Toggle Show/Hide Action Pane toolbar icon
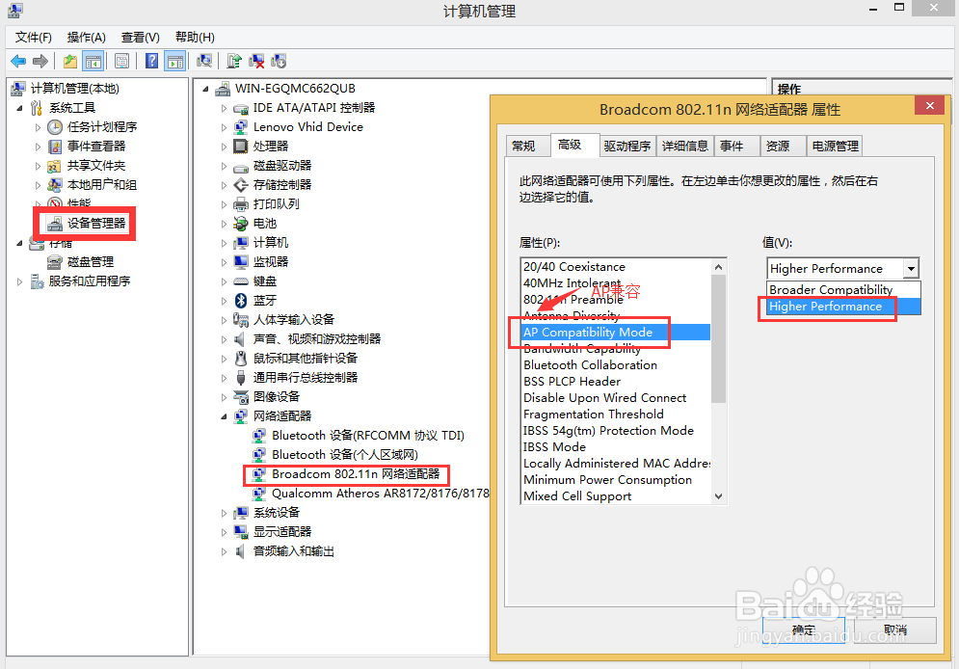959x669 pixels. (175, 61)
